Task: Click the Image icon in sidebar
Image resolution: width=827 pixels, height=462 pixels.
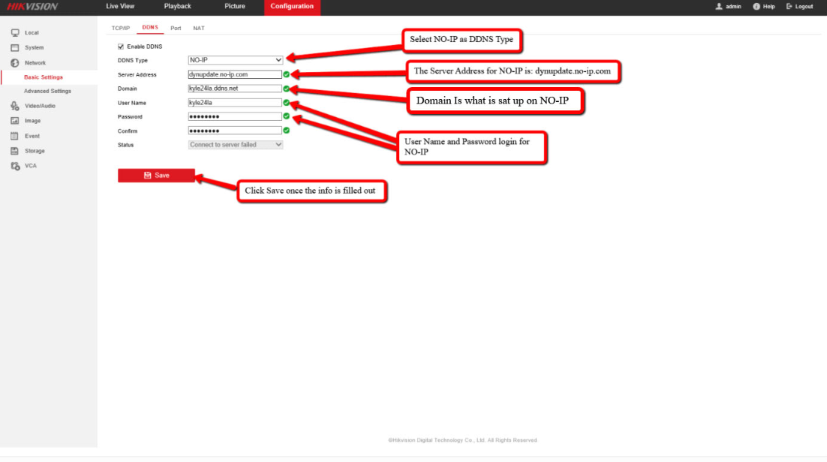Action: pyautogui.click(x=15, y=121)
